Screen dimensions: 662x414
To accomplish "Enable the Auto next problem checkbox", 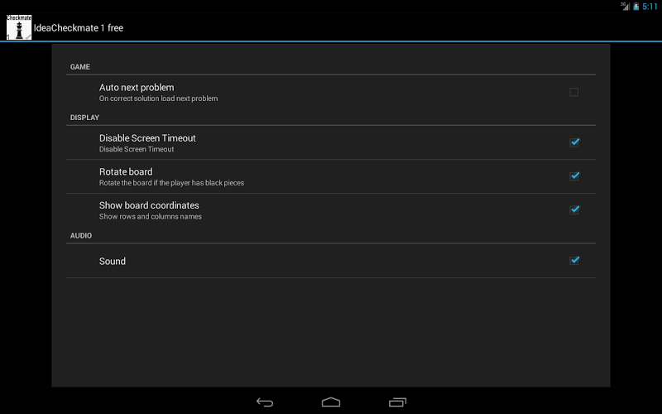I will pos(573,92).
